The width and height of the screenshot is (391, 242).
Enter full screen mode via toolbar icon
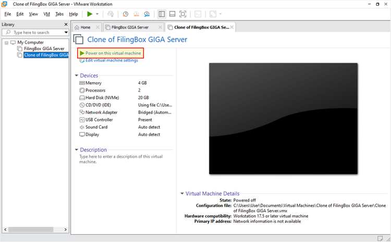tap(182, 14)
